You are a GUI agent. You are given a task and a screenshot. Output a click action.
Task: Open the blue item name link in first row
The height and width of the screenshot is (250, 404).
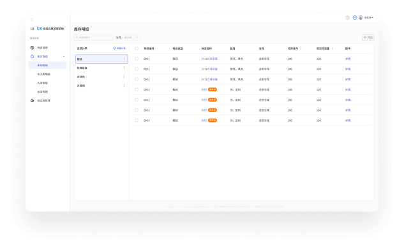point(209,59)
